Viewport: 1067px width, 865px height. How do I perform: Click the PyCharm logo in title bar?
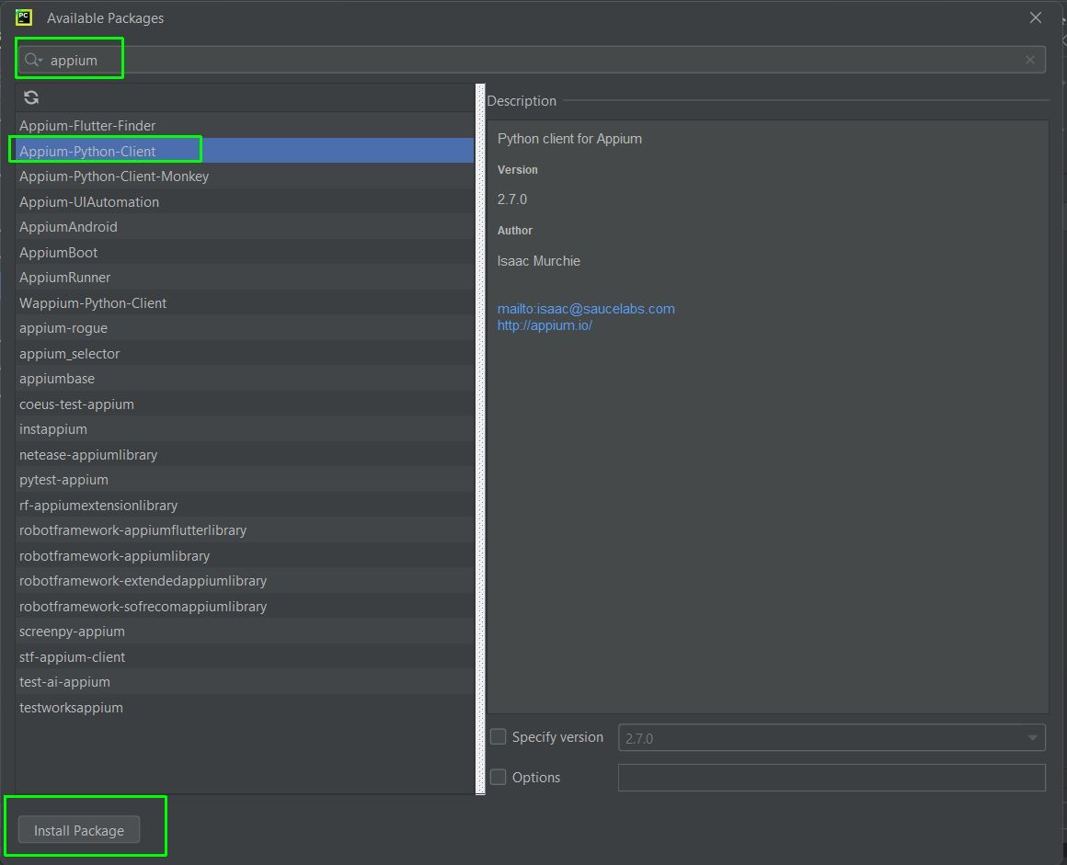(x=24, y=17)
